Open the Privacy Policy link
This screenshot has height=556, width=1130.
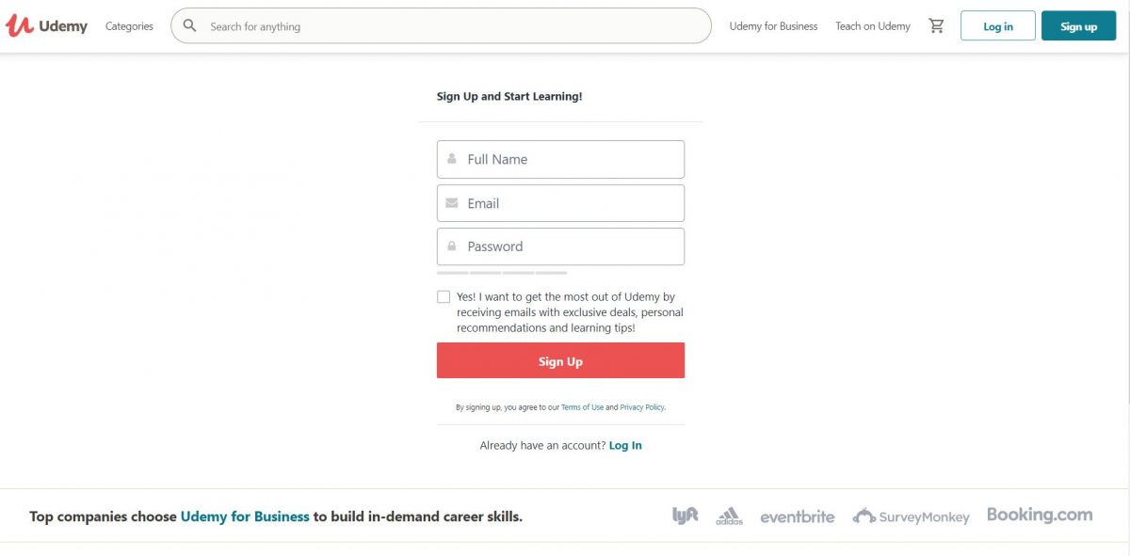coord(641,406)
